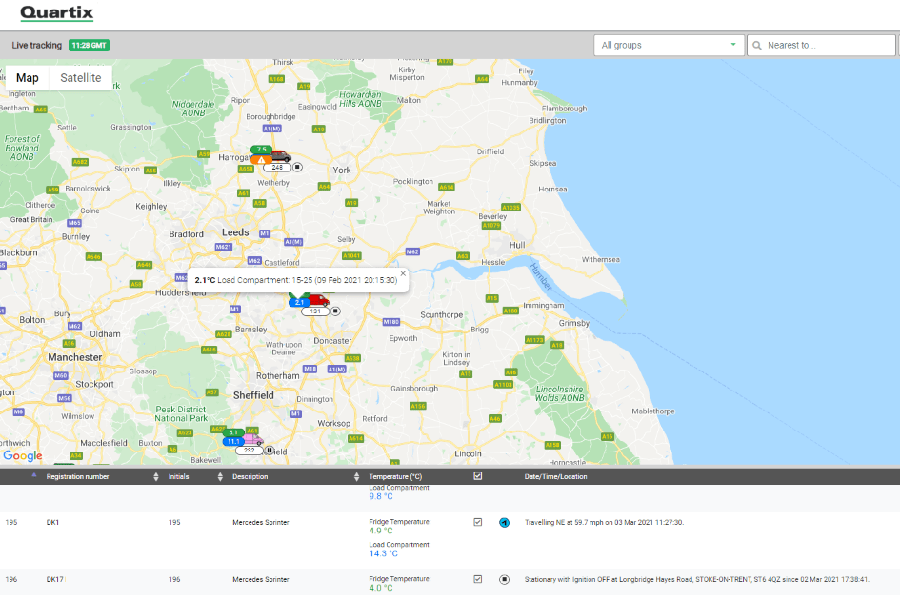Click the blue travelling direction icon for DK1
Viewport: 900px width, 602px height.
[x=504, y=522]
